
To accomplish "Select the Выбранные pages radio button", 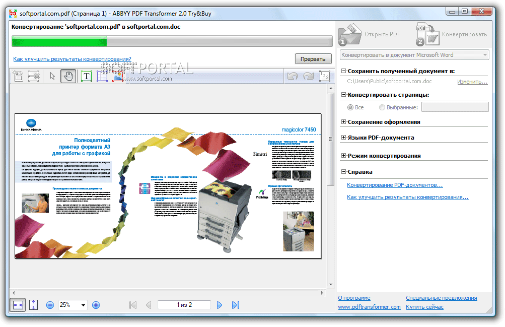I will coord(382,107).
